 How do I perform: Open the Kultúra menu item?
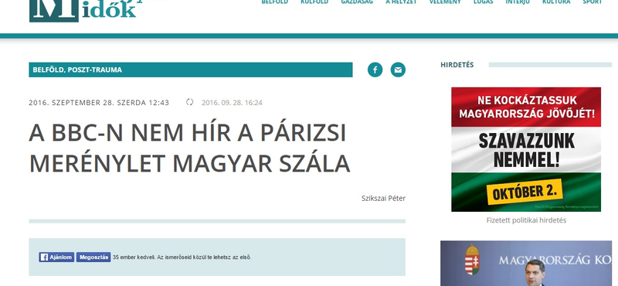tap(556, 2)
